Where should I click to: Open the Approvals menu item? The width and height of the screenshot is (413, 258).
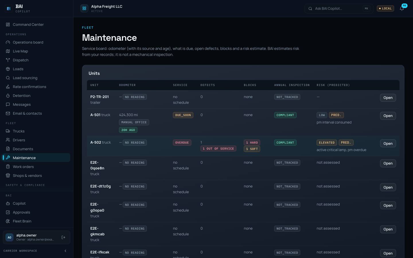(x=36, y=212)
